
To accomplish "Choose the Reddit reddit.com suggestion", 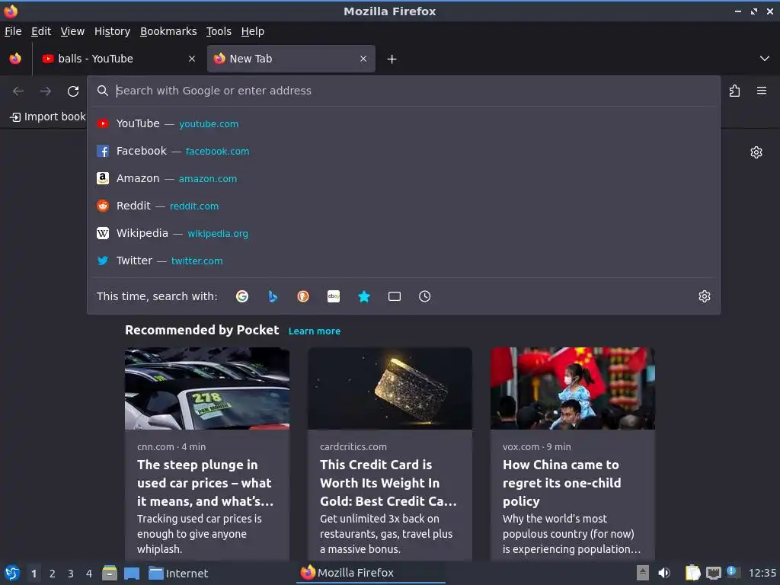I will 404,206.
